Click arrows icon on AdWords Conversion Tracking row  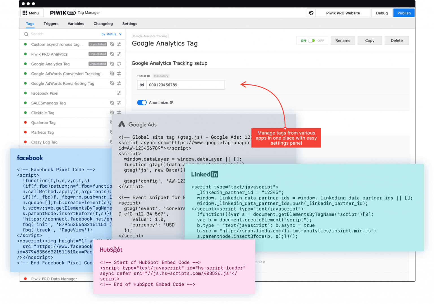tap(119, 73)
